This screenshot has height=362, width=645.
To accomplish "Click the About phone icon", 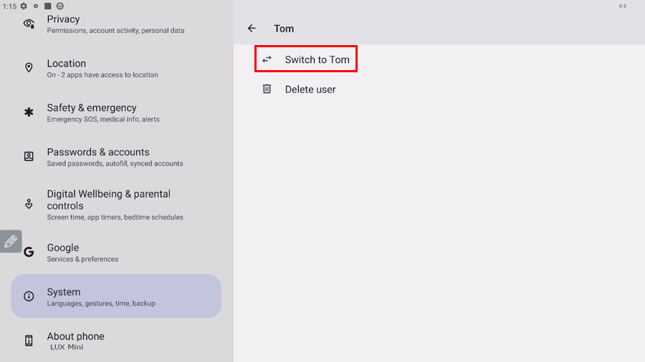I will pyautogui.click(x=29, y=341).
